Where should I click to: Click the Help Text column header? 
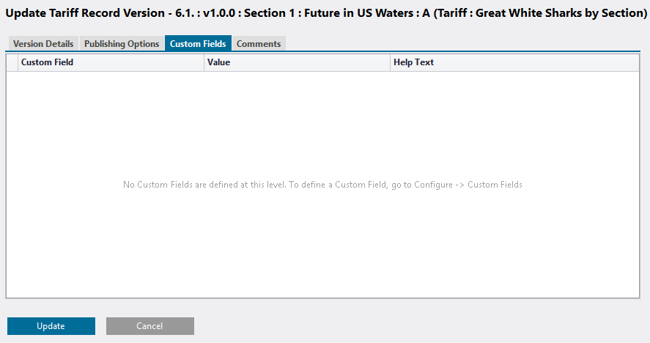coord(514,62)
